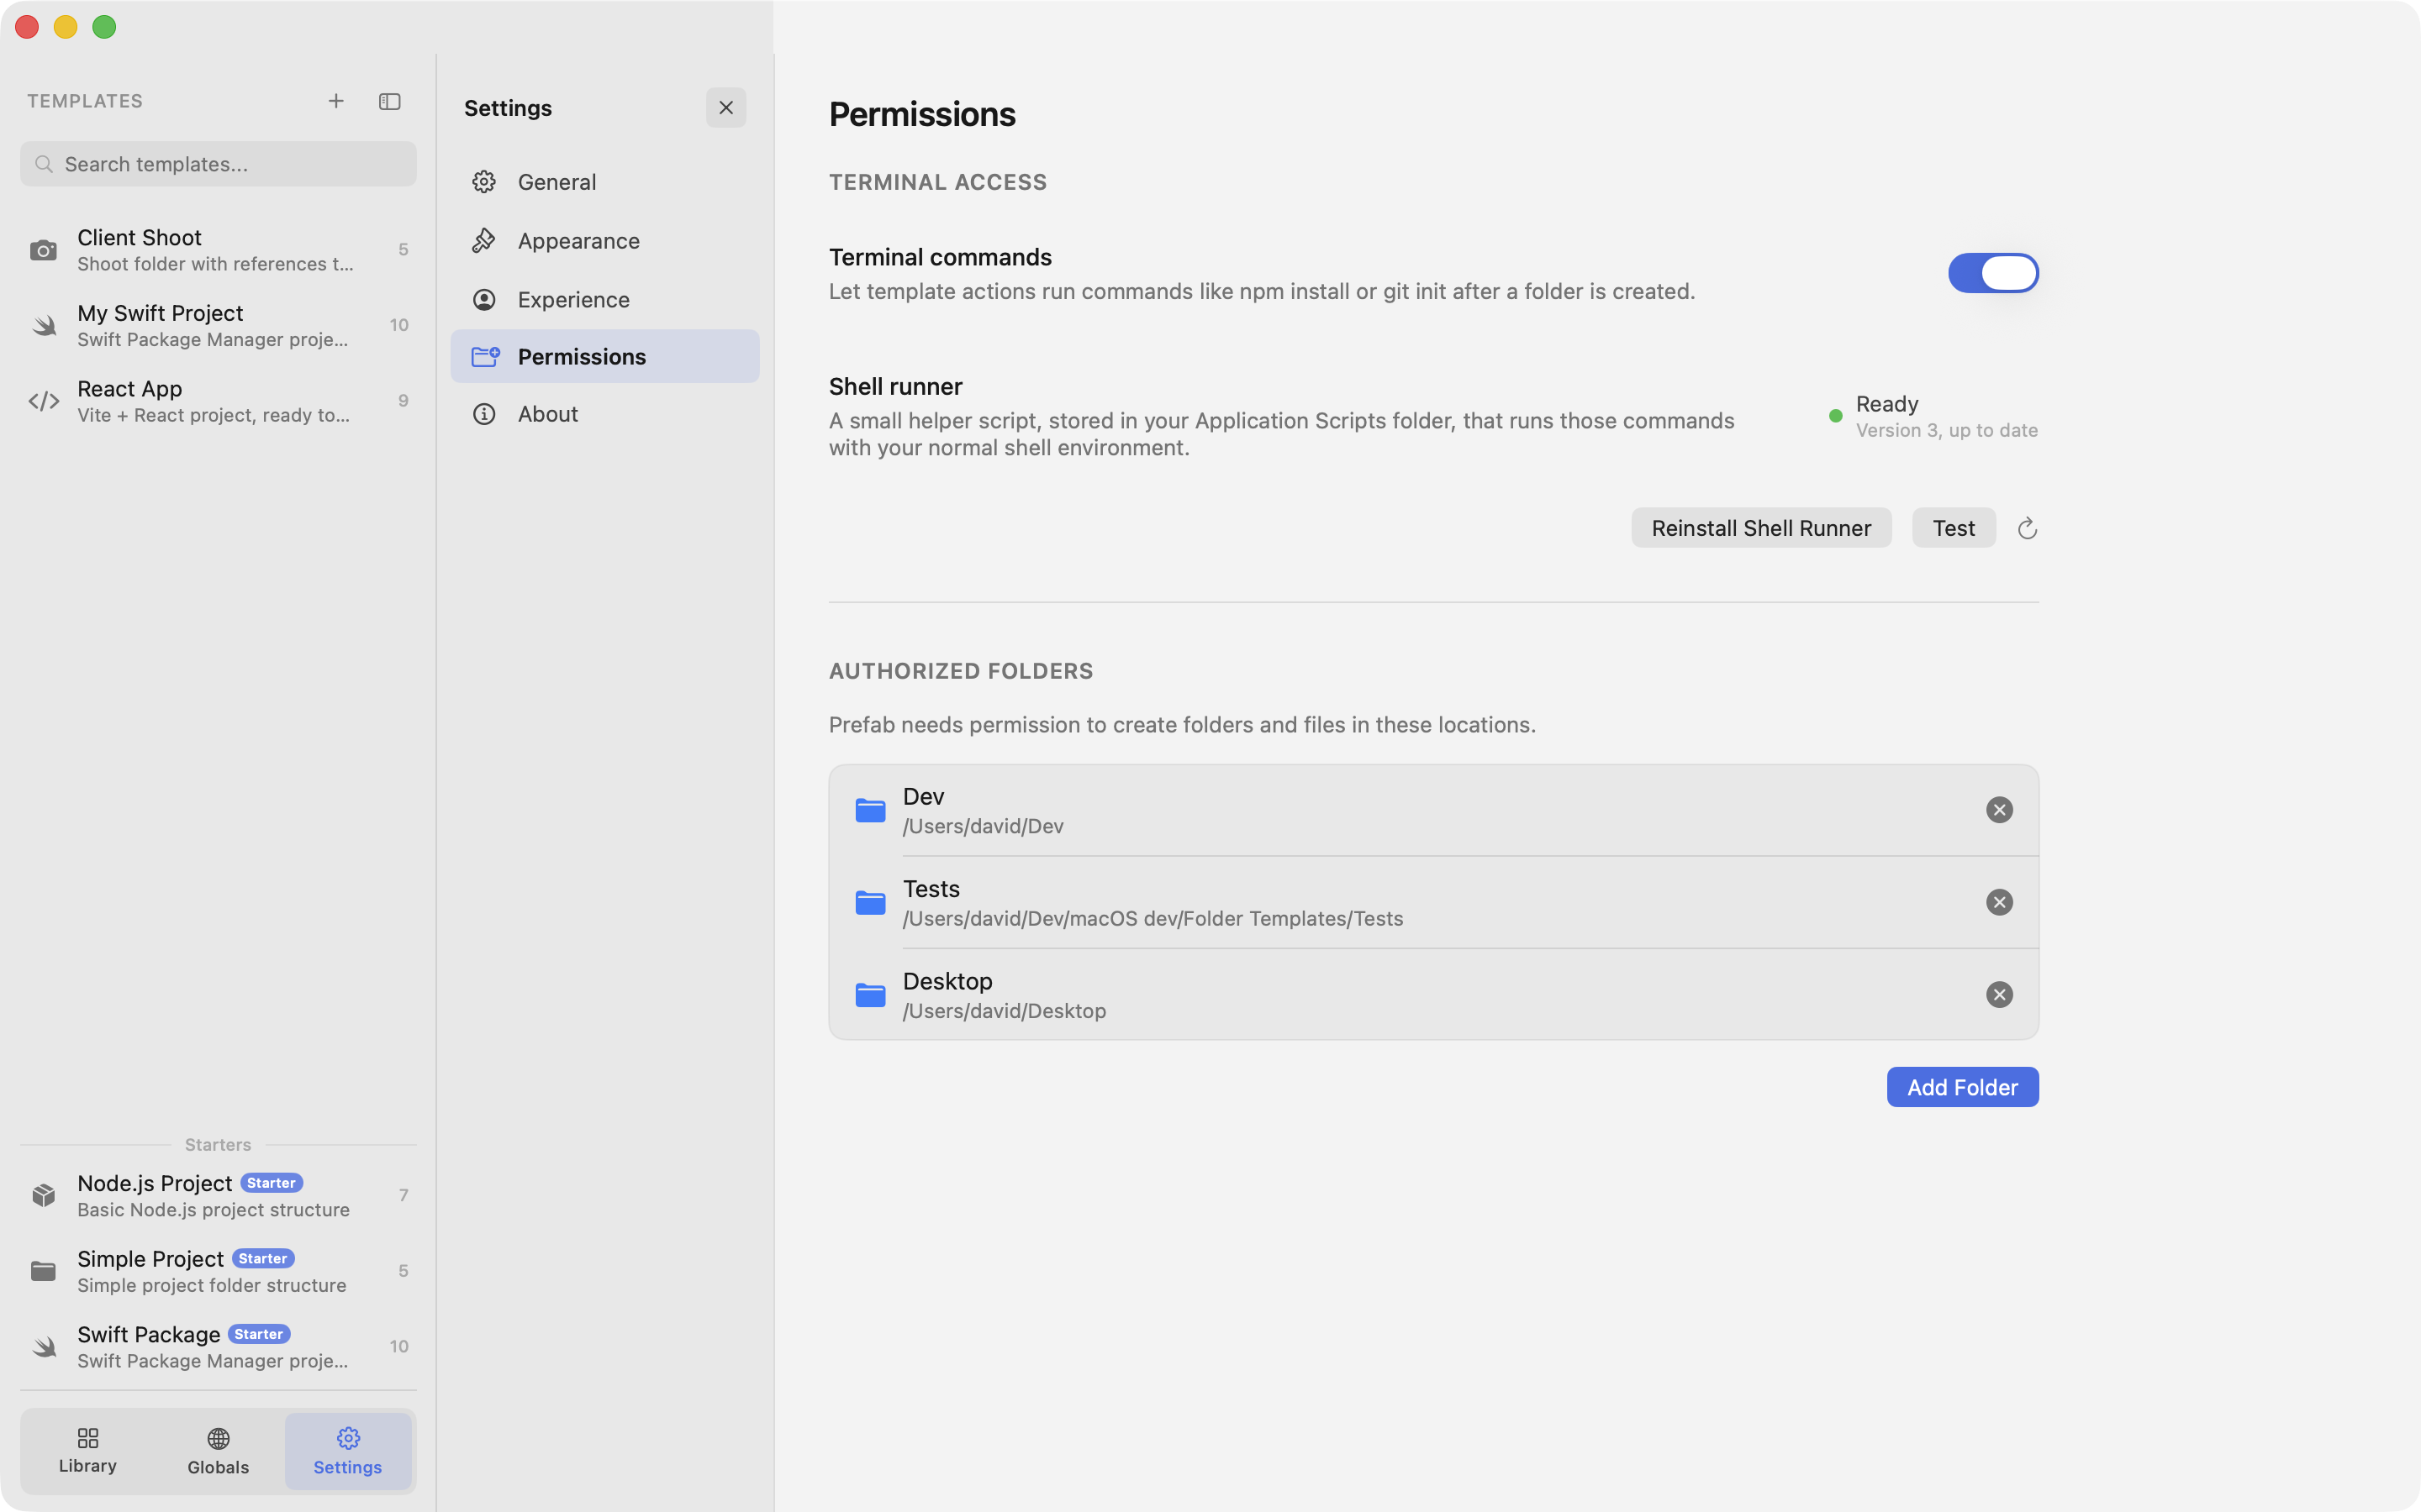
Task: Click the React App code brackets icon
Action: [44, 401]
